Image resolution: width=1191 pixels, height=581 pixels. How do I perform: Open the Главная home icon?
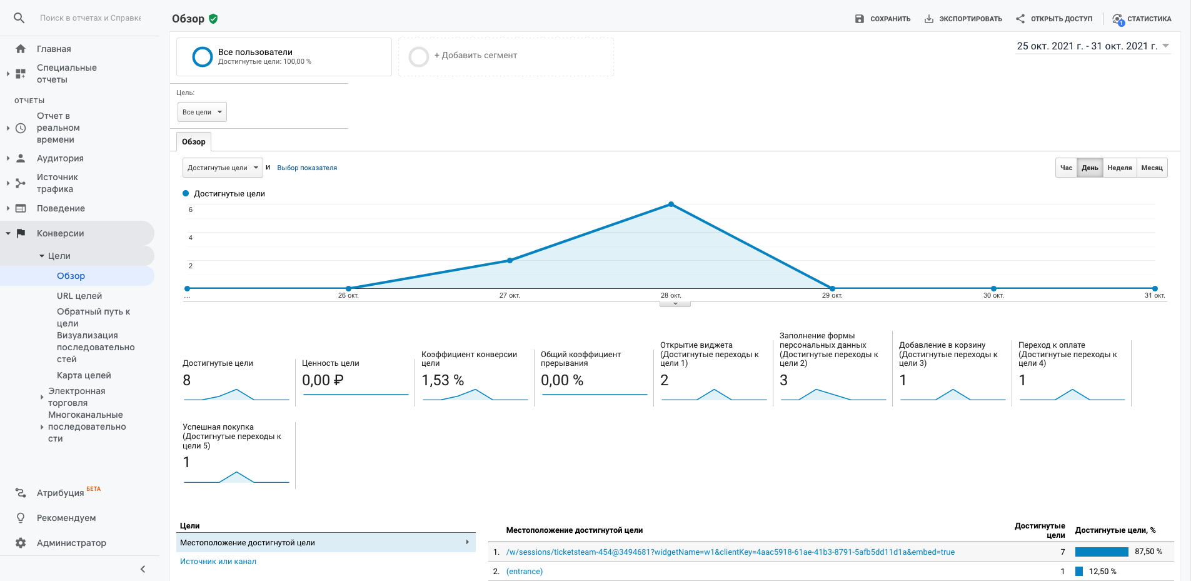(21, 49)
